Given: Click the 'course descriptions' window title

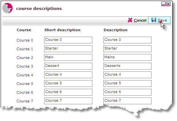Looking at the screenshot, I should tap(39, 9).
